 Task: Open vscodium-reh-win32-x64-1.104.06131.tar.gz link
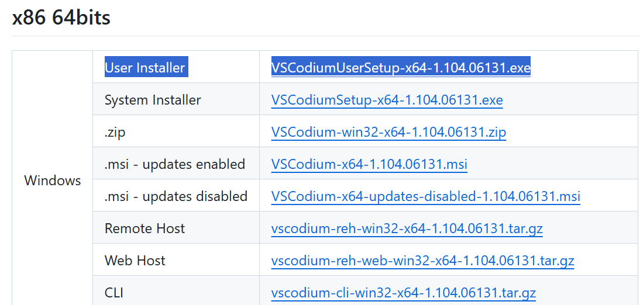tap(407, 228)
